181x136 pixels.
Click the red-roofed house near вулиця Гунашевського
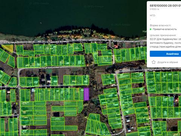click(x=116, y=46)
